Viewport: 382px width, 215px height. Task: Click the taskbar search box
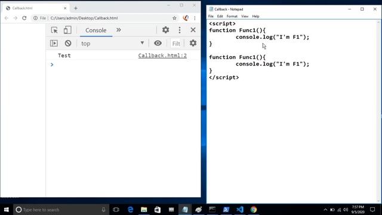point(61,210)
